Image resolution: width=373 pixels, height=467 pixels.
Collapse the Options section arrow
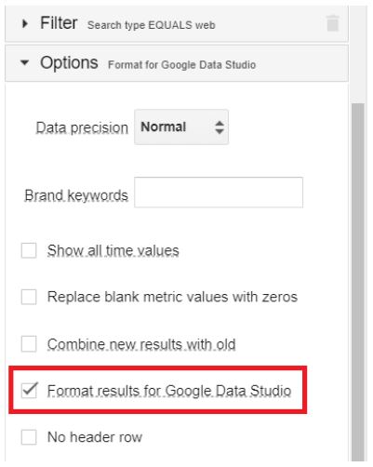(x=24, y=62)
